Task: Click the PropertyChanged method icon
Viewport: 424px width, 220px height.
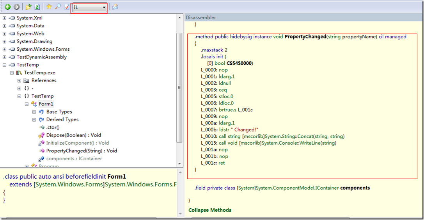Action: click(41, 151)
